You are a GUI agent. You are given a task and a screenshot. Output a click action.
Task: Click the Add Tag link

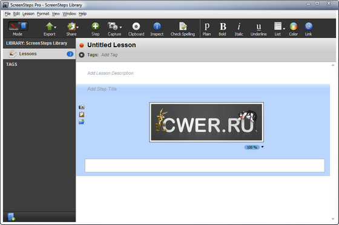point(109,55)
